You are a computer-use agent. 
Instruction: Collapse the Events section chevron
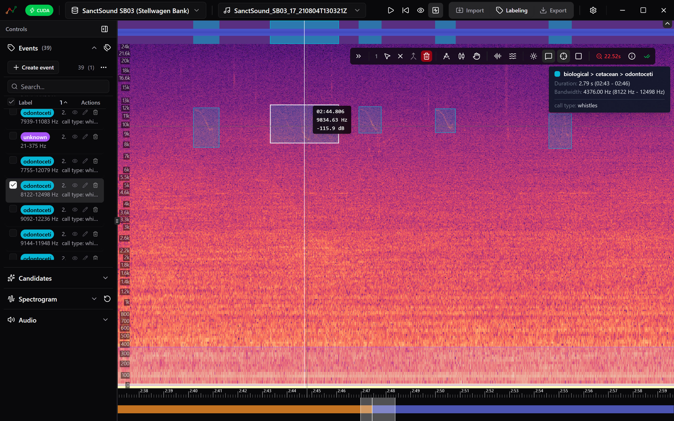point(94,48)
